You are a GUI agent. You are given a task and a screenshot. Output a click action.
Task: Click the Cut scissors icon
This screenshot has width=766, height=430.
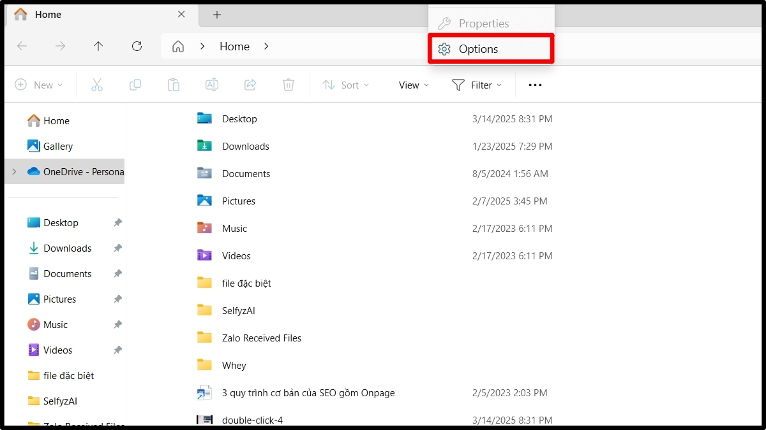click(97, 85)
